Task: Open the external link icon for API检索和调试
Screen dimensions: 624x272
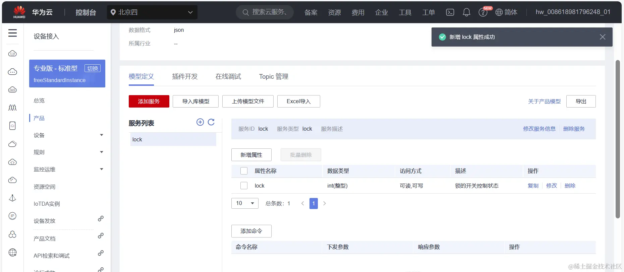Action: 101,253
